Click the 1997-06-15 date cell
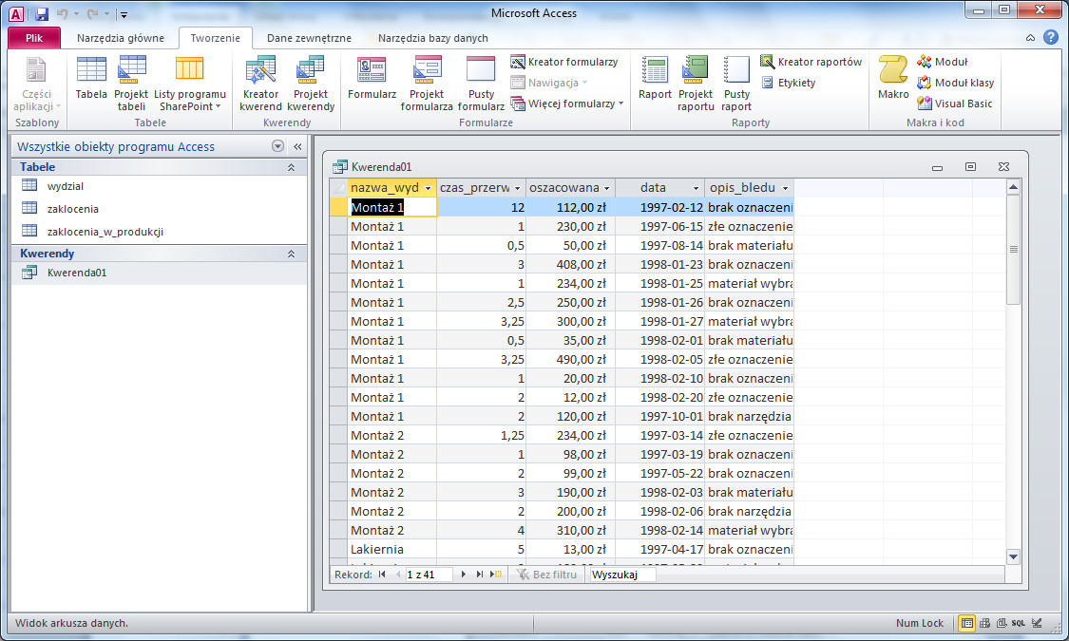Screen dimensions: 1069x641 [x=660, y=226]
